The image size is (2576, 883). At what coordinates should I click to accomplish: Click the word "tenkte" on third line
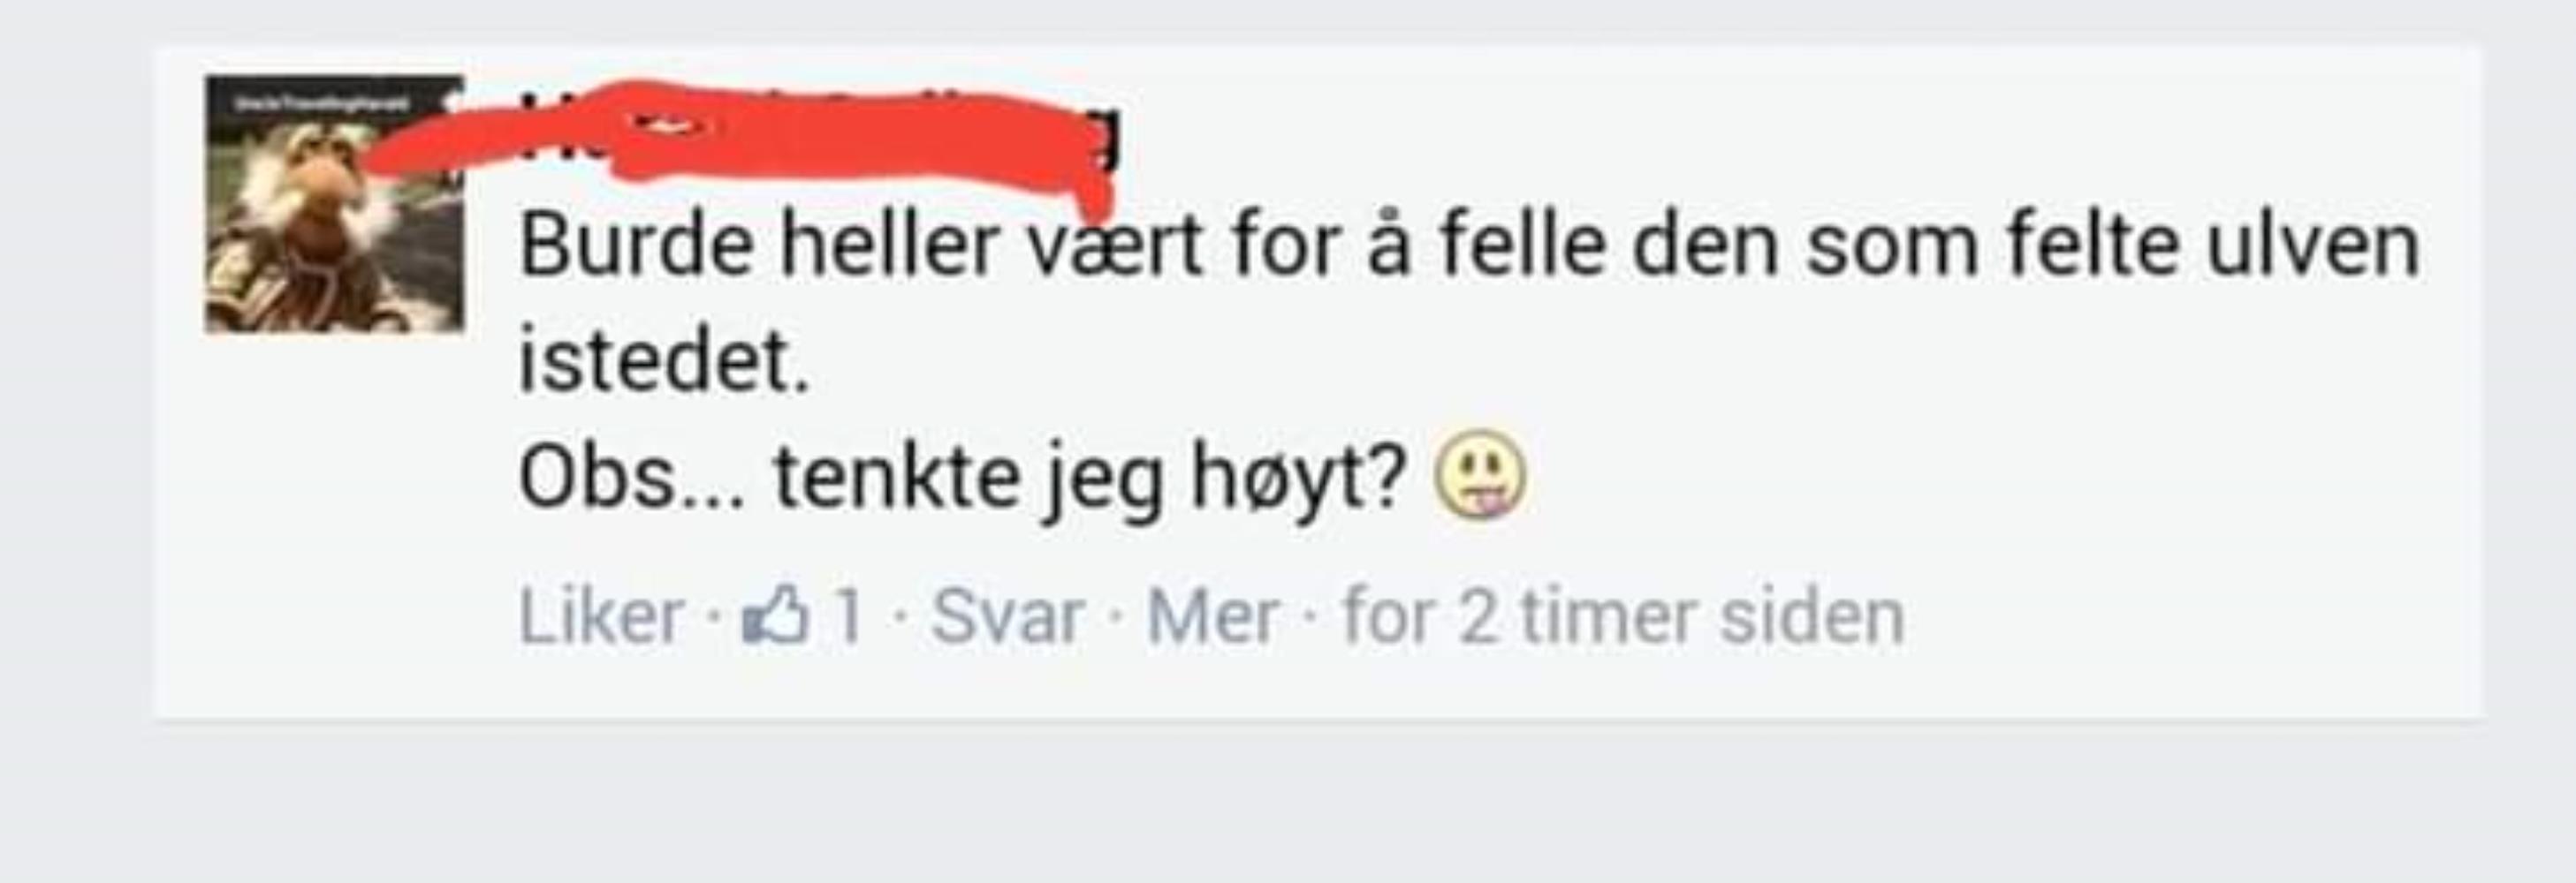tap(897, 478)
